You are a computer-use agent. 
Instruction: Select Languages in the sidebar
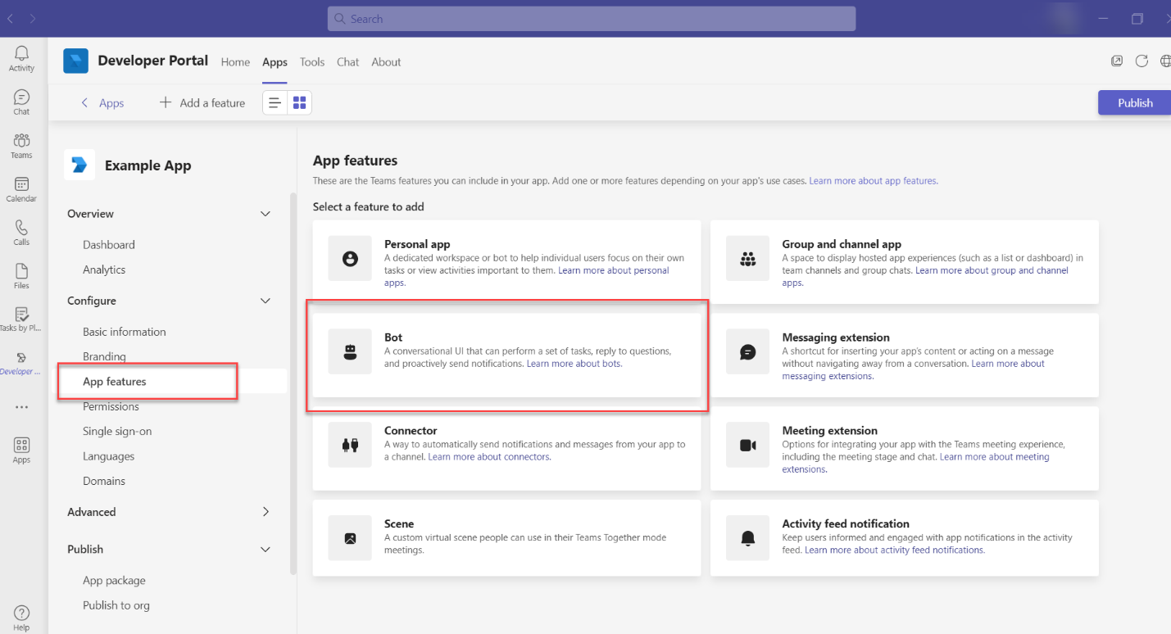point(108,456)
